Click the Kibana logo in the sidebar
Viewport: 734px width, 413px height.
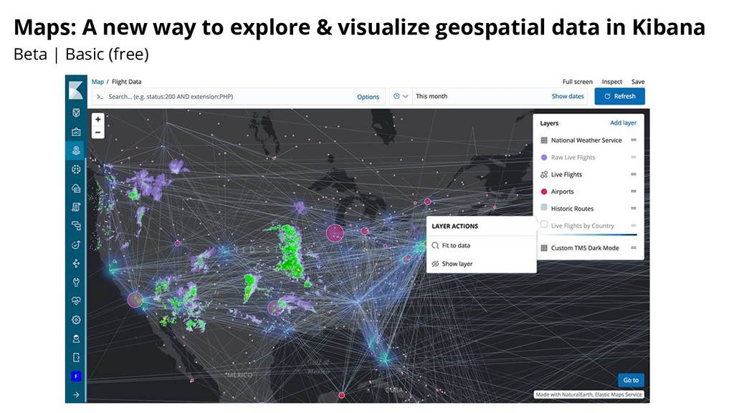pyautogui.click(x=76, y=90)
